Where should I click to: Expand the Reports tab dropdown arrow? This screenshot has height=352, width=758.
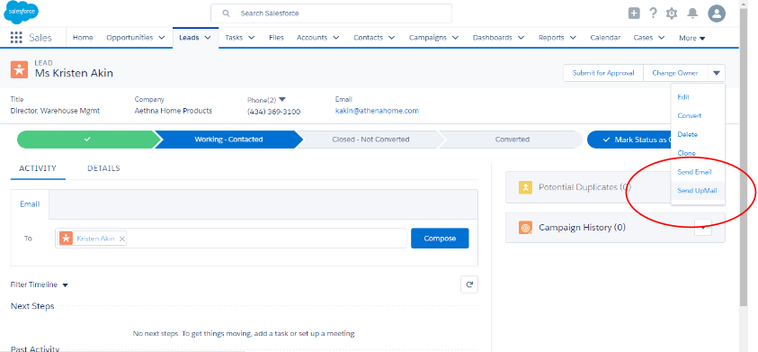573,37
